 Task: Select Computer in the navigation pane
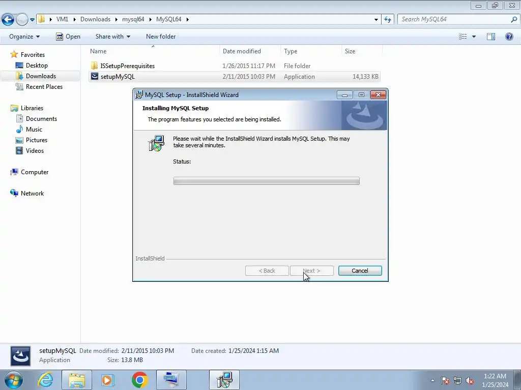point(35,172)
